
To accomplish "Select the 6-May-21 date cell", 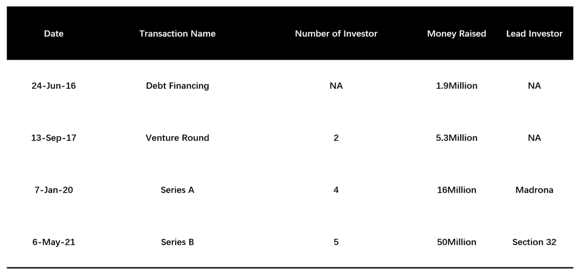I will pyautogui.click(x=53, y=242).
